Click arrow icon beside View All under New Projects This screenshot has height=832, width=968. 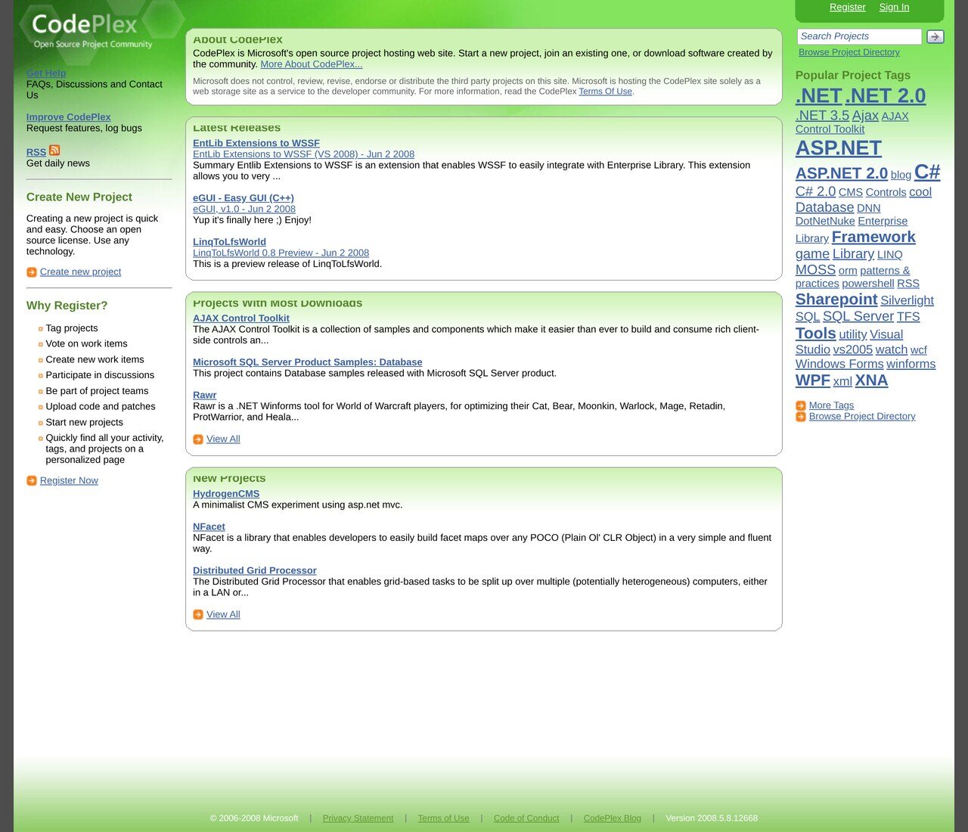point(198,615)
